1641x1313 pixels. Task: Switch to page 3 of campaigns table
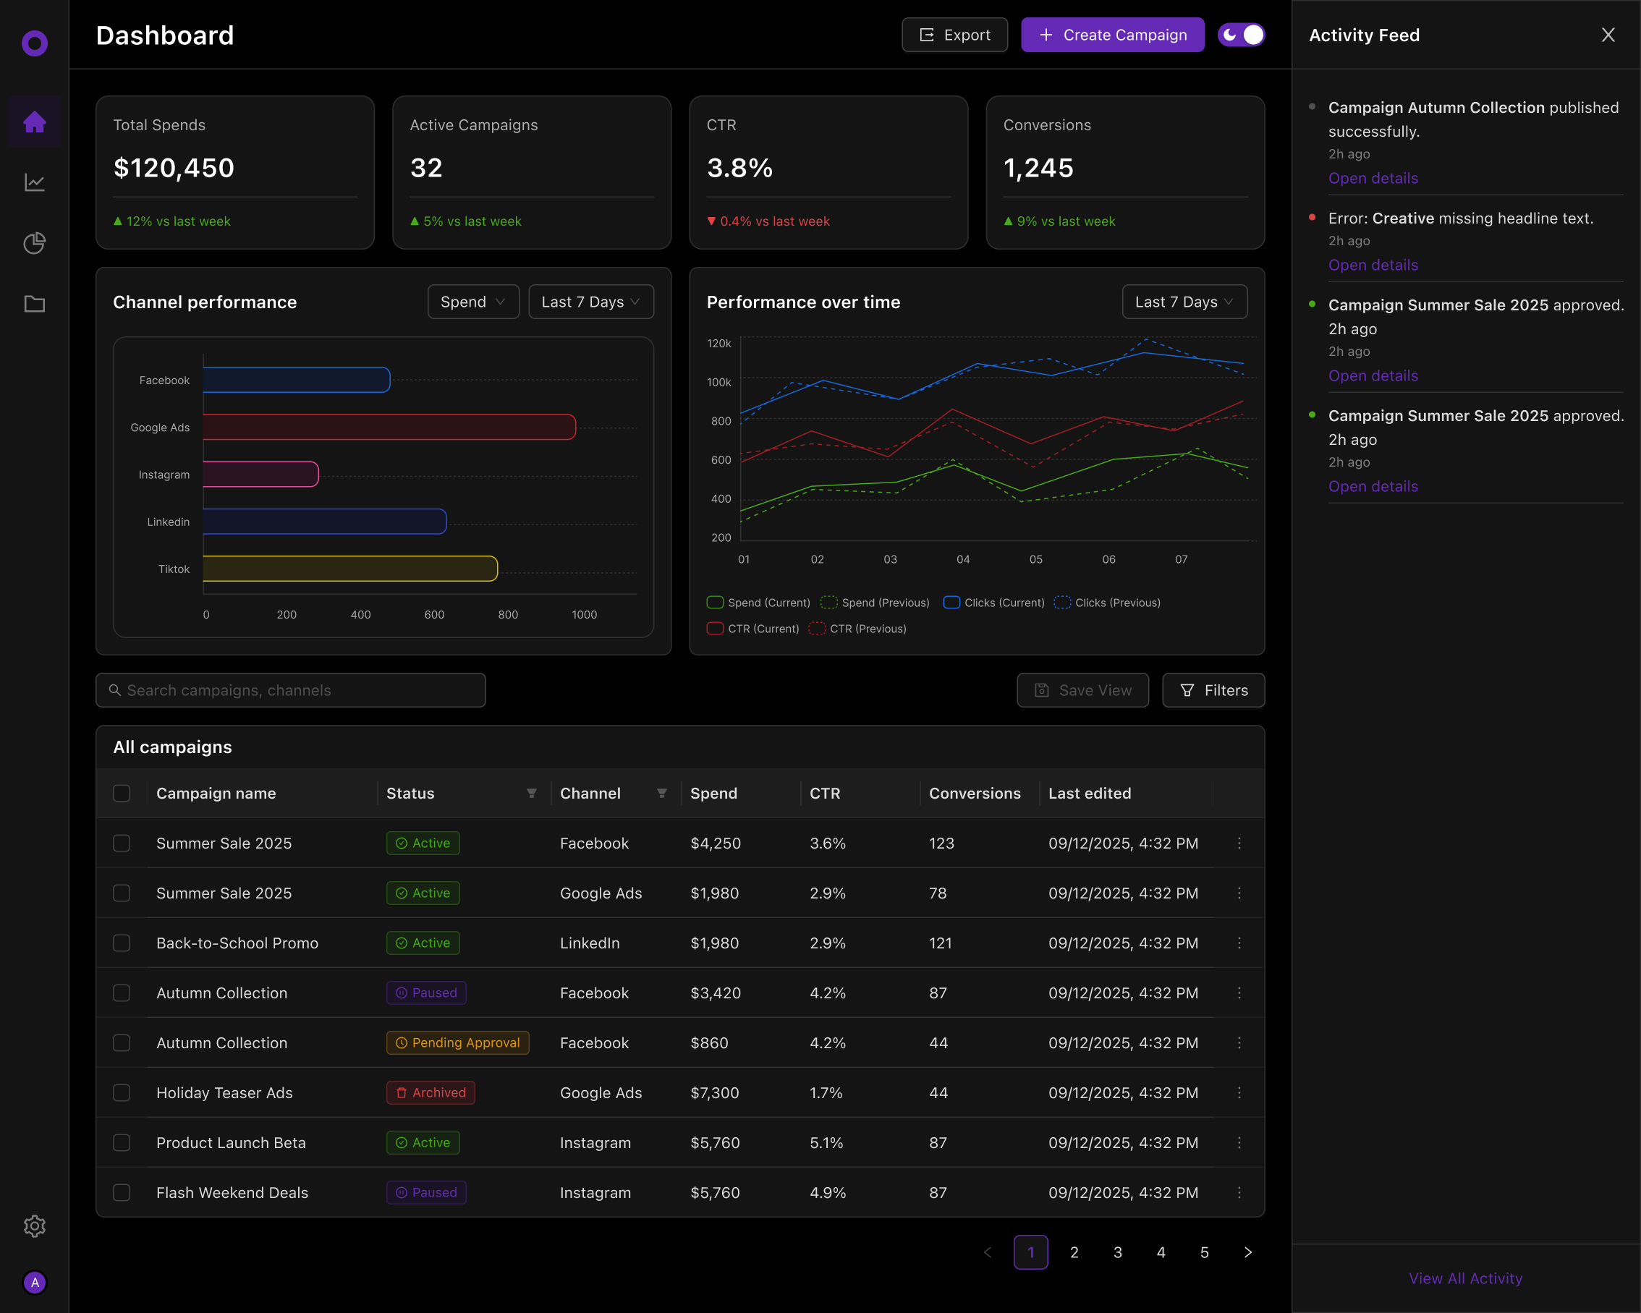(x=1117, y=1252)
